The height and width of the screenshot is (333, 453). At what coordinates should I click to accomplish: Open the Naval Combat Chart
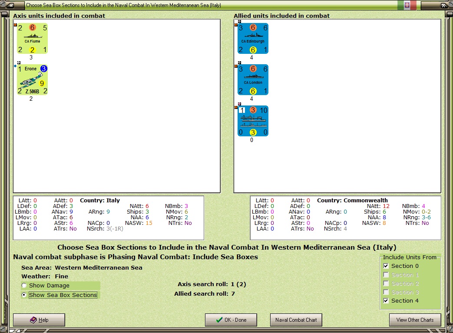click(x=296, y=320)
